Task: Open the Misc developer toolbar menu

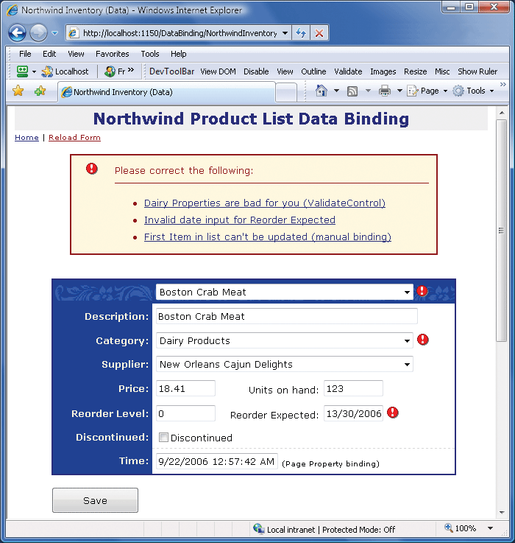Action: pos(442,71)
